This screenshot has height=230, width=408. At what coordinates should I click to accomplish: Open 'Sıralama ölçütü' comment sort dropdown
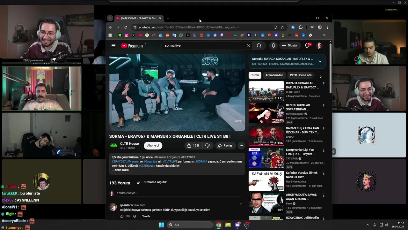point(152,182)
